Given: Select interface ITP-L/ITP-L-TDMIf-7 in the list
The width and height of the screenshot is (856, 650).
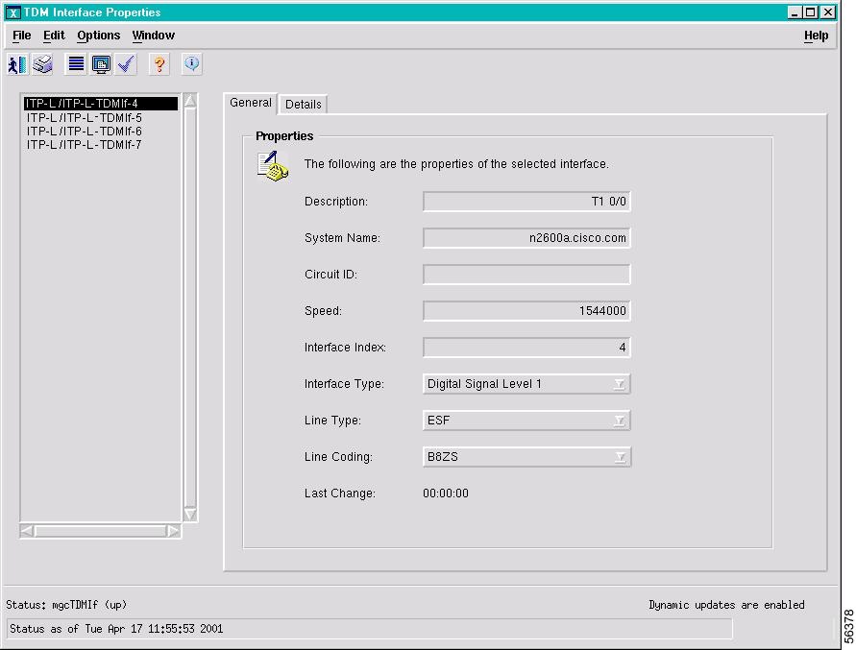Looking at the screenshot, I should (x=84, y=143).
